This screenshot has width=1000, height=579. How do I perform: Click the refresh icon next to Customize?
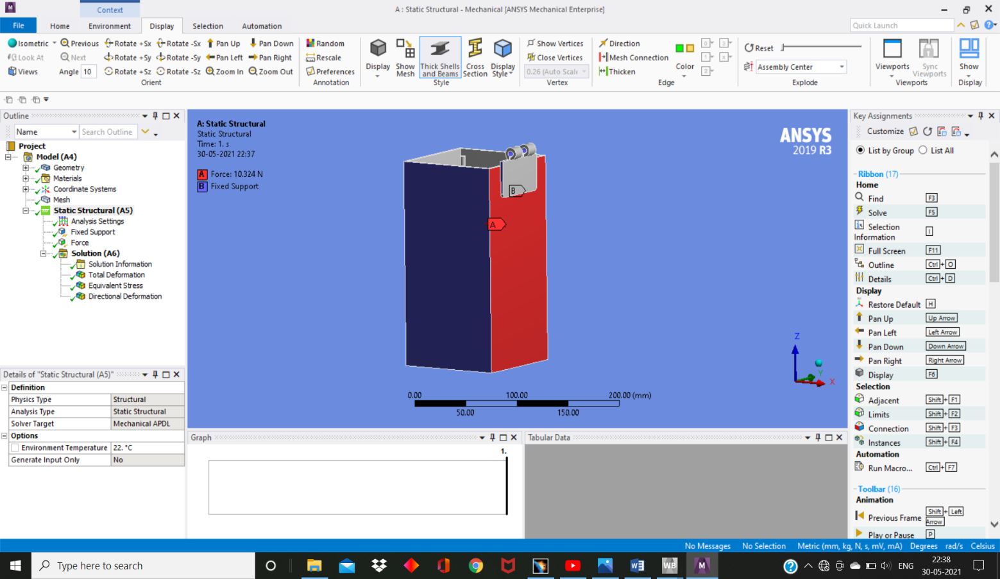[928, 131]
